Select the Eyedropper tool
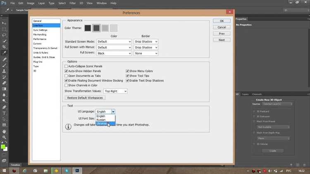 click(4, 53)
